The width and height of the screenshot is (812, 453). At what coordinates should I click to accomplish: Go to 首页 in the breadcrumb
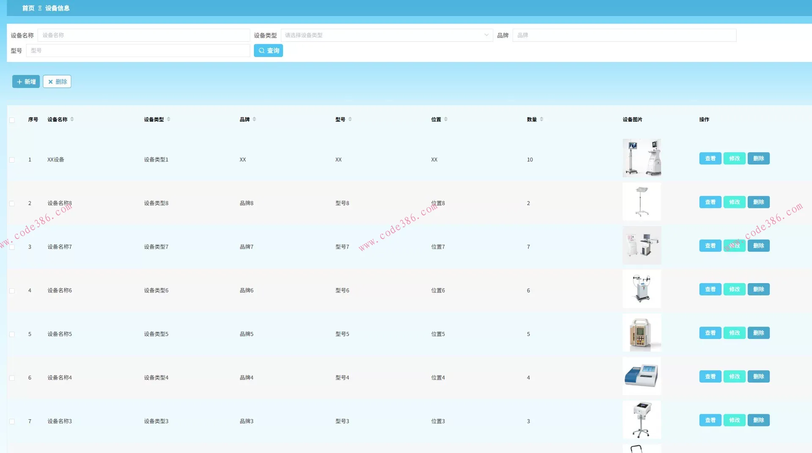click(x=28, y=8)
